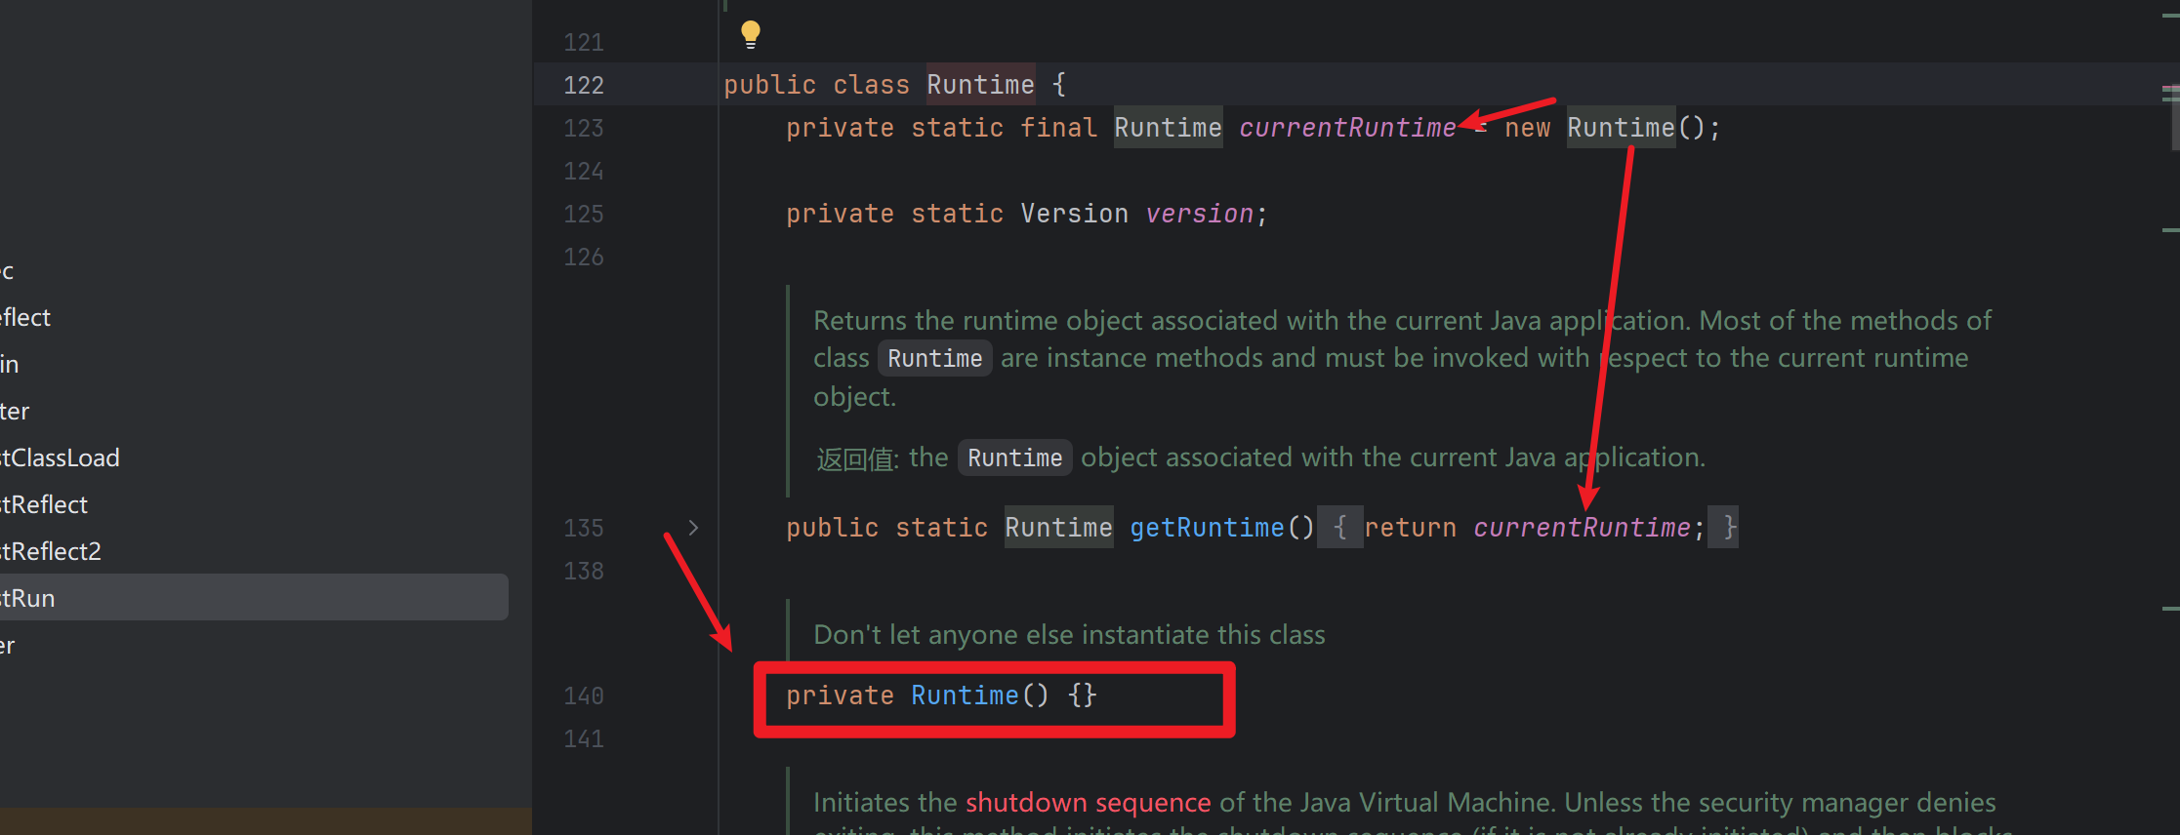This screenshot has width=2180, height=835.
Task: Click the 'Runtime' class name on line 122
Action: pyautogui.click(x=980, y=85)
